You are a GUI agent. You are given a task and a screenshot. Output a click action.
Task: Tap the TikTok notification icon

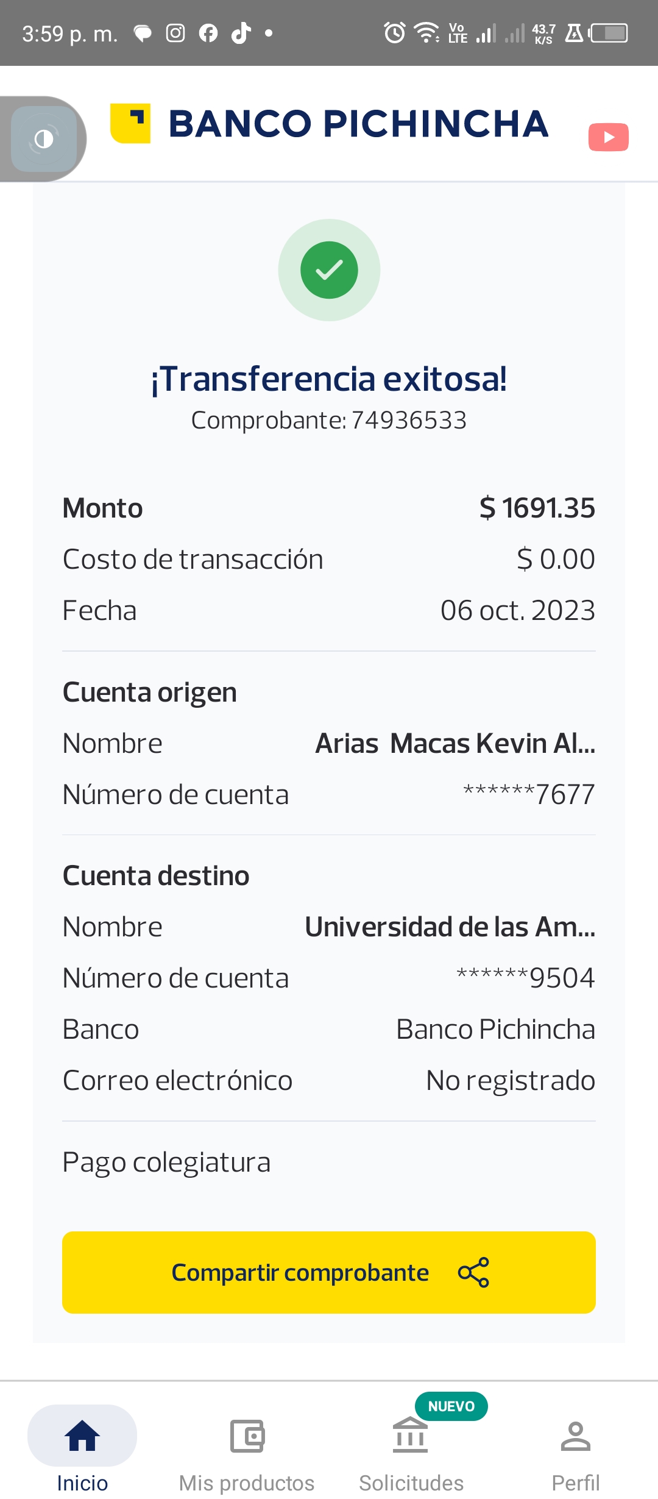click(241, 33)
